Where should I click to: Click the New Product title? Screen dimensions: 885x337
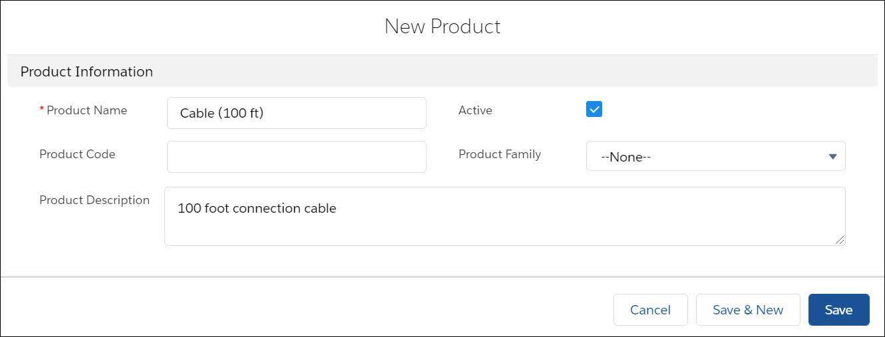pyautogui.click(x=442, y=27)
